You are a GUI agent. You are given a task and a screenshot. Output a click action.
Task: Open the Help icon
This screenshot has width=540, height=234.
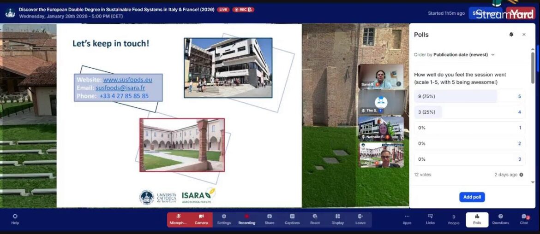(15, 219)
